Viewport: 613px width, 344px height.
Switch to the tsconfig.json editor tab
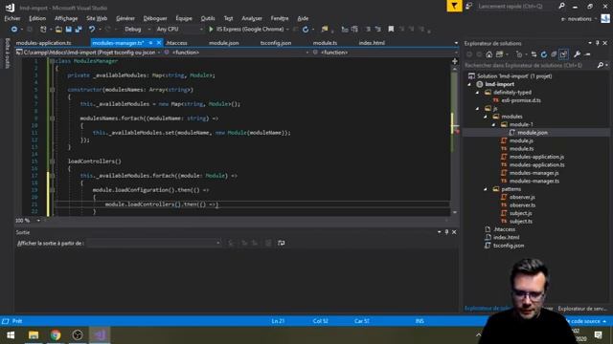[276, 43]
